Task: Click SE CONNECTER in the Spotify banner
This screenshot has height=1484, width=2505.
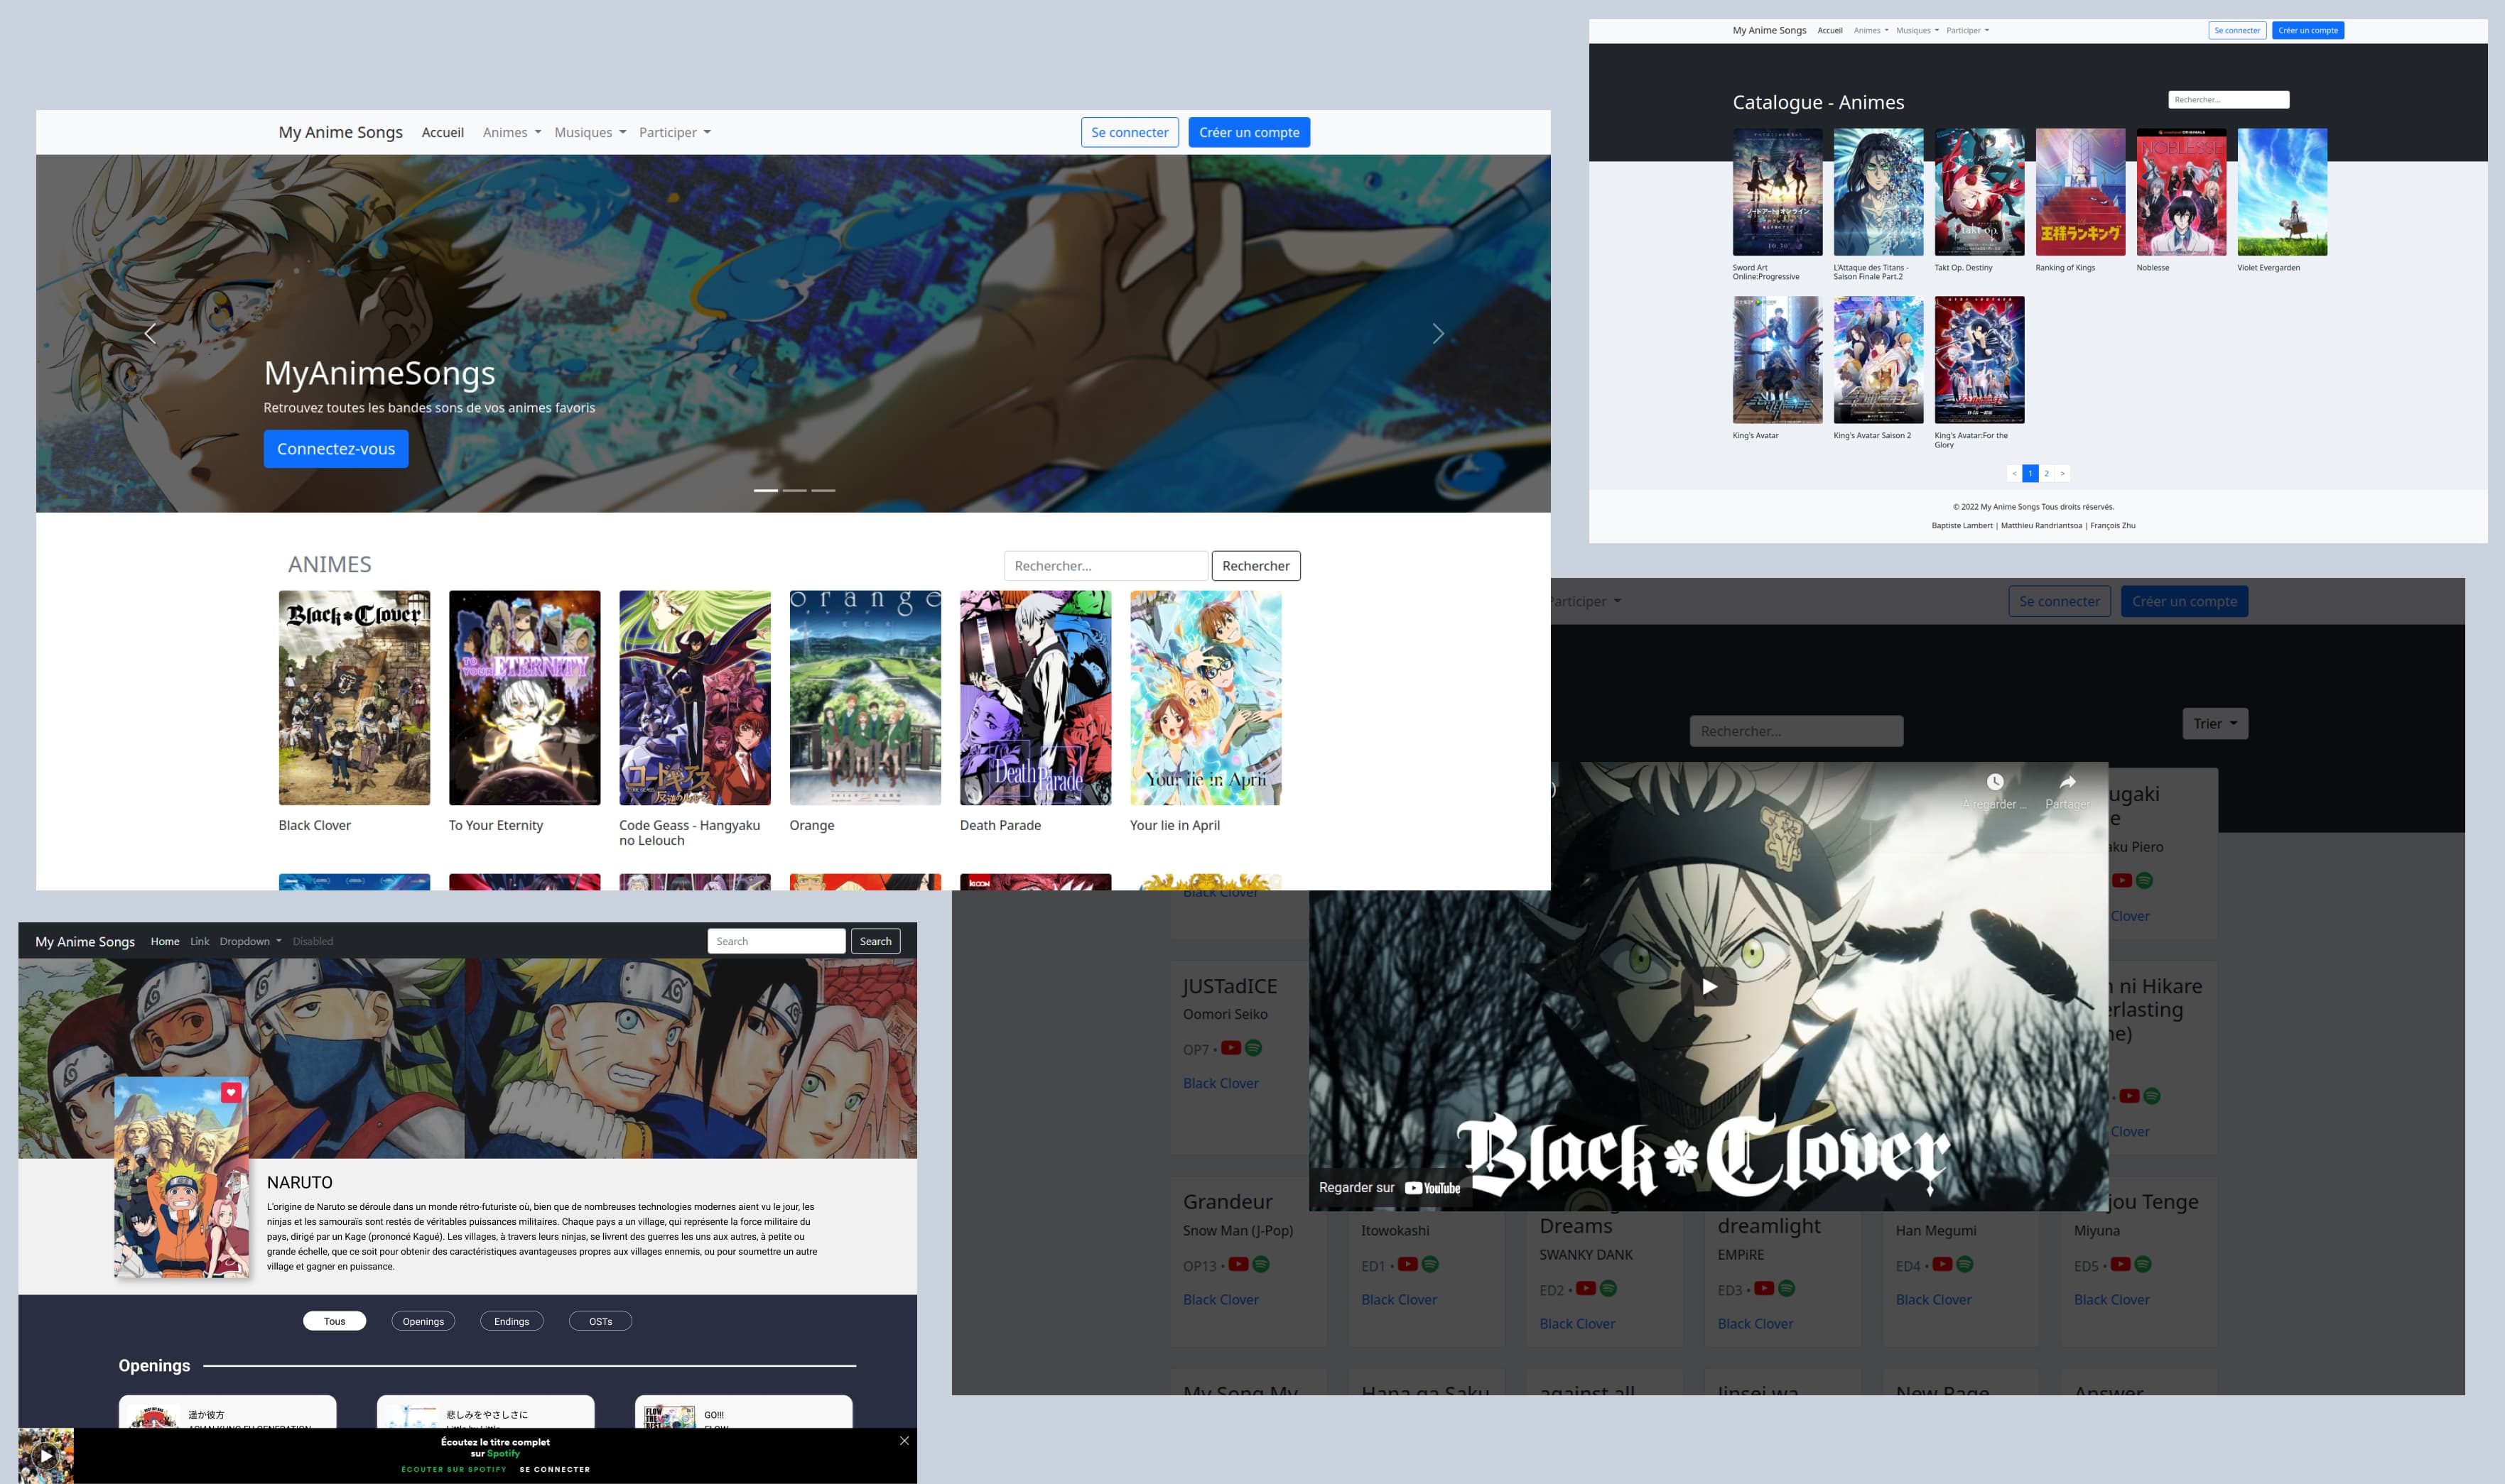Action: pos(556,1469)
